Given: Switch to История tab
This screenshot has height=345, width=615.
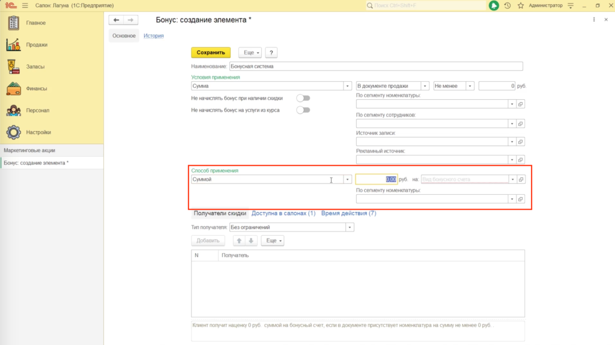Looking at the screenshot, I should 153,35.
